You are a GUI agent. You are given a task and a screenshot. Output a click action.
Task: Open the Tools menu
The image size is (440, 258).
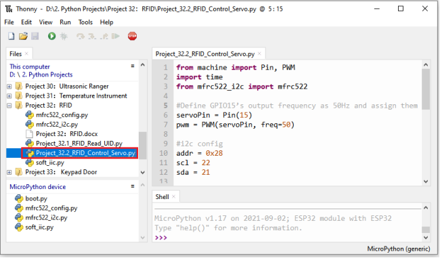pyautogui.click(x=85, y=22)
